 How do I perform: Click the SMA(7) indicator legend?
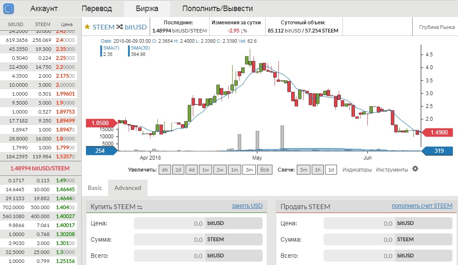pyautogui.click(x=111, y=51)
